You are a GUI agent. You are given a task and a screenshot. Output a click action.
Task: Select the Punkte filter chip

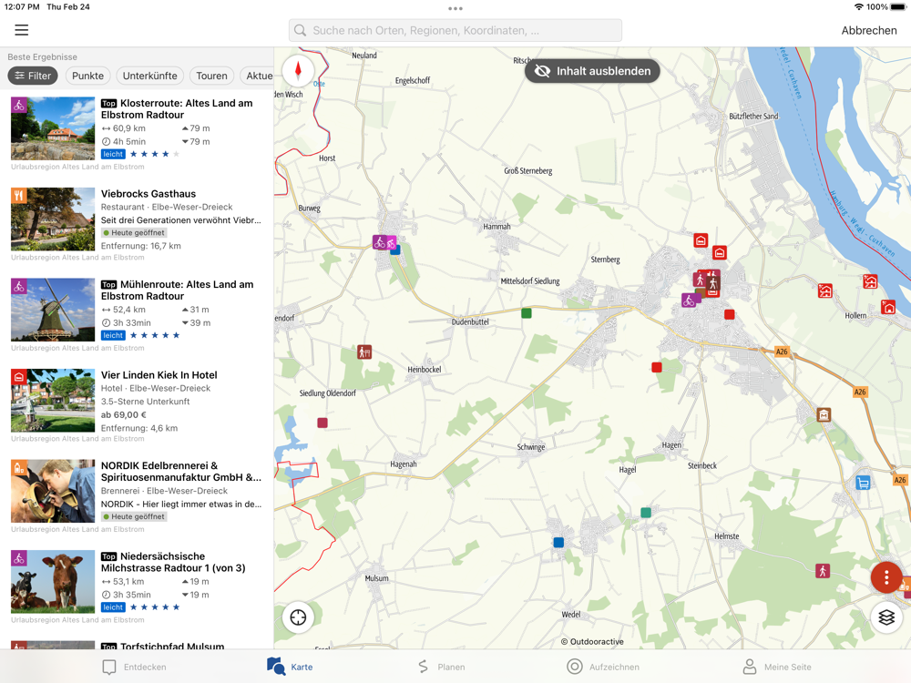pyautogui.click(x=87, y=76)
